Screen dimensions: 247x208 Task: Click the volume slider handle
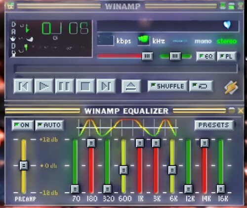148,56
